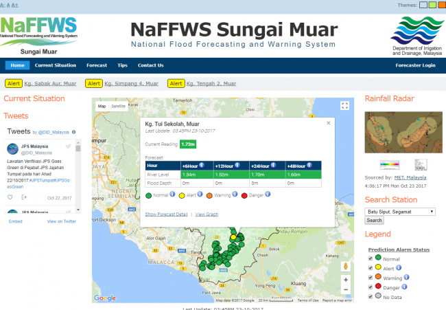Toggle the No Data legend checkbox
Screen dimensions: 446x310
[370, 298]
